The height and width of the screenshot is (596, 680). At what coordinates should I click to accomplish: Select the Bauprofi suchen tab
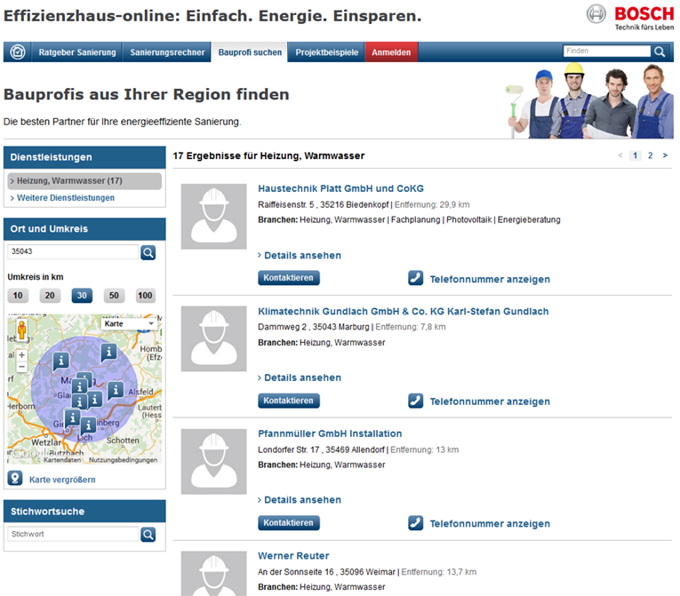coord(250,52)
